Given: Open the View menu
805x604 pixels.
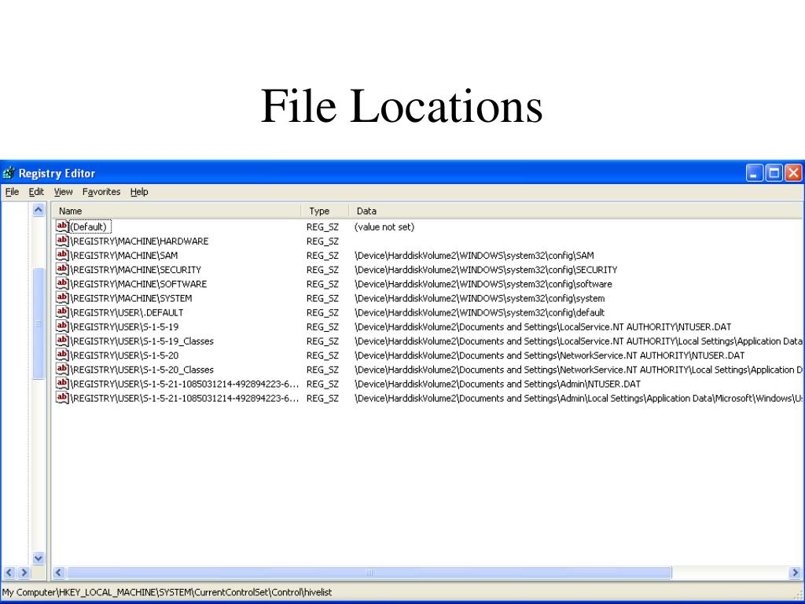Looking at the screenshot, I should tap(63, 192).
